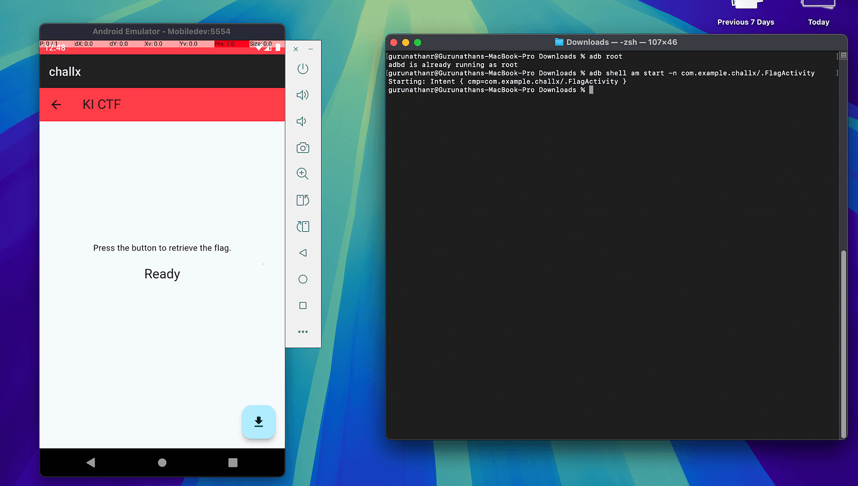Tap the circle Home icon in emulator sidebar
The image size is (858, 486).
click(x=302, y=279)
